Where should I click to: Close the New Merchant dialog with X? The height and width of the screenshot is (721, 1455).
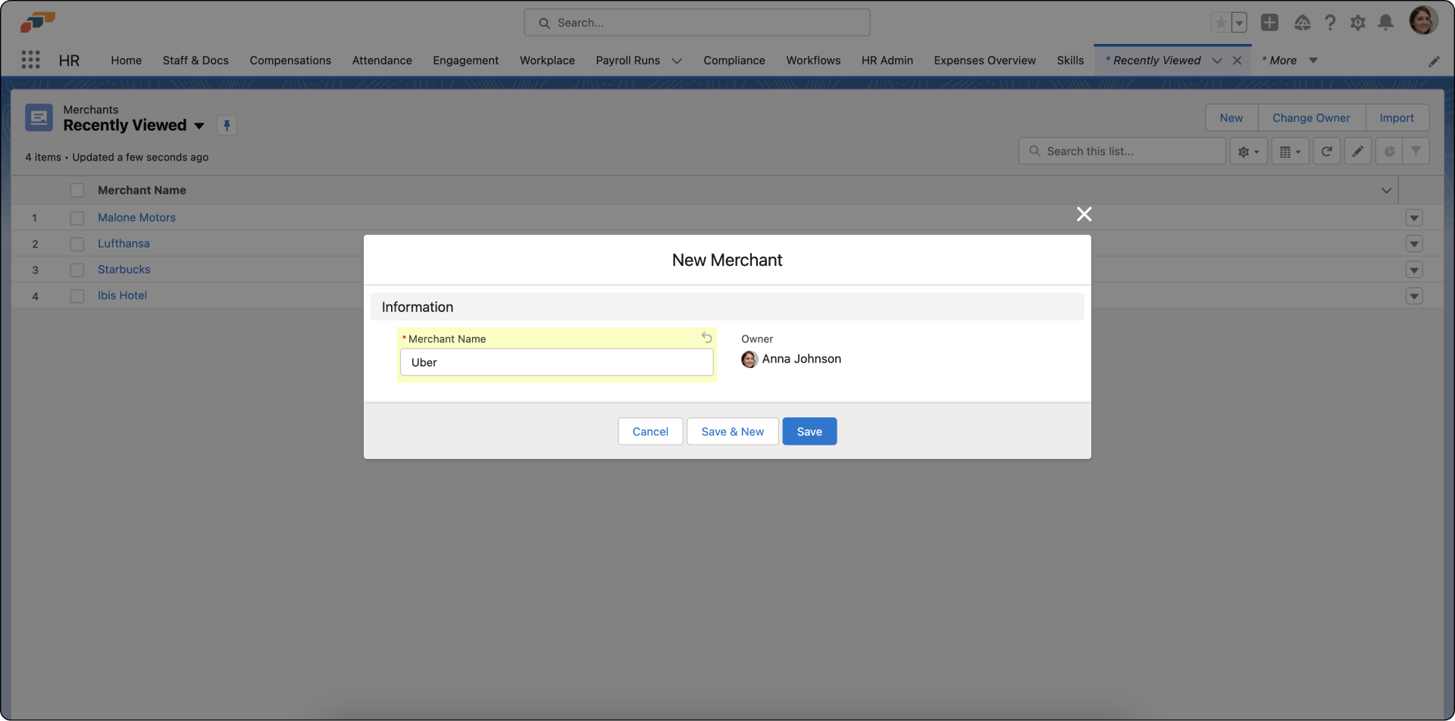[1084, 214]
